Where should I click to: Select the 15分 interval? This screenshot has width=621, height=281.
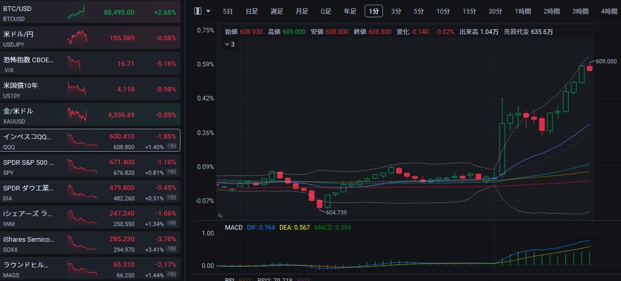[x=469, y=11]
